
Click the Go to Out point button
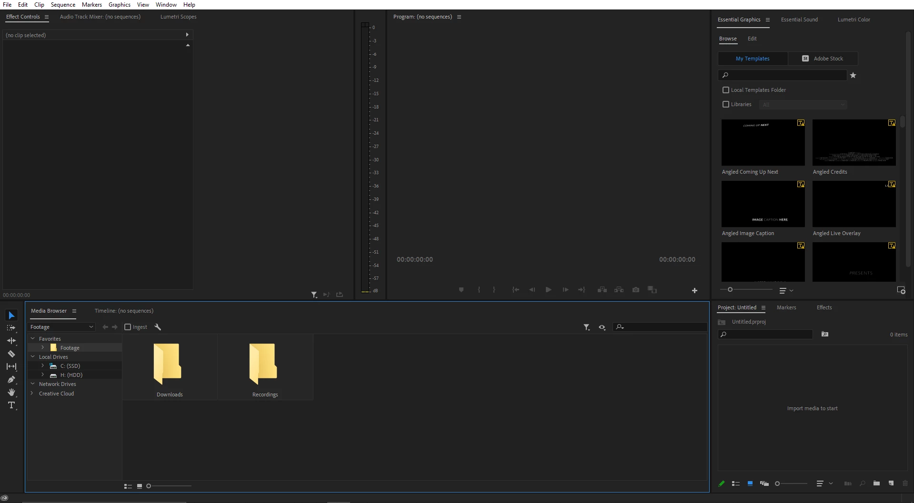pyautogui.click(x=582, y=290)
